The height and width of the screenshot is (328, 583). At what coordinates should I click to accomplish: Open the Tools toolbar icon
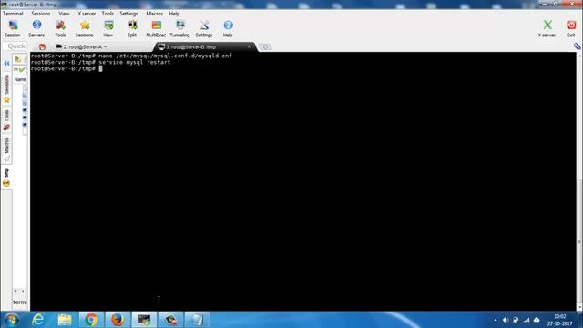pos(60,28)
